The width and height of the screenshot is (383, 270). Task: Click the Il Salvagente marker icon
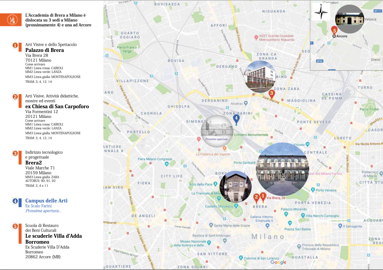point(340,226)
